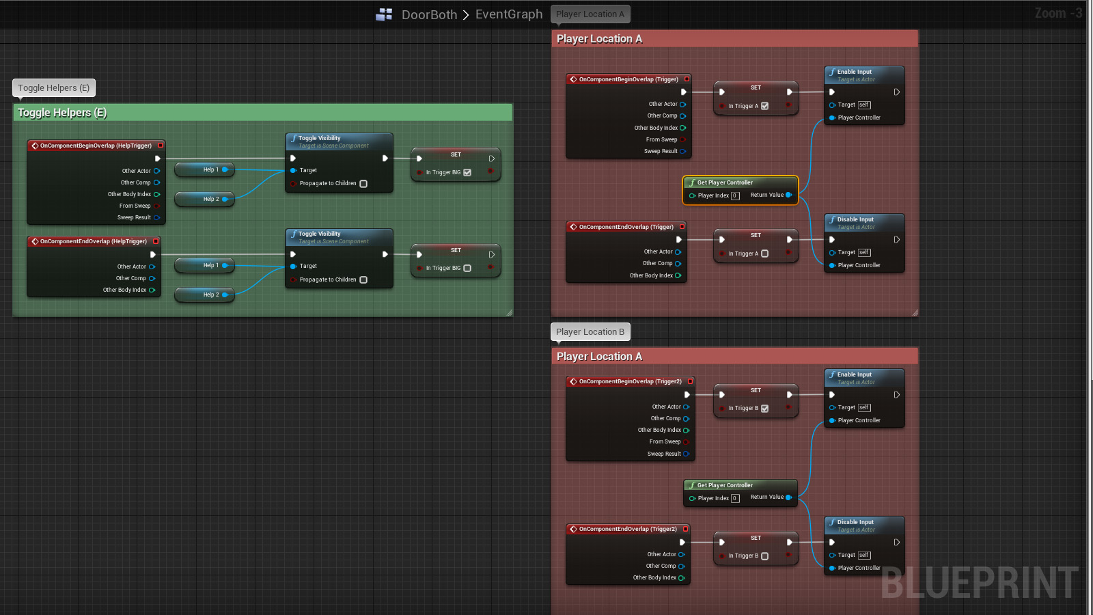Click the red delegate pin on OnComponentBeginOverlap (Trigger)
1093x615 pixels.
coord(687,79)
